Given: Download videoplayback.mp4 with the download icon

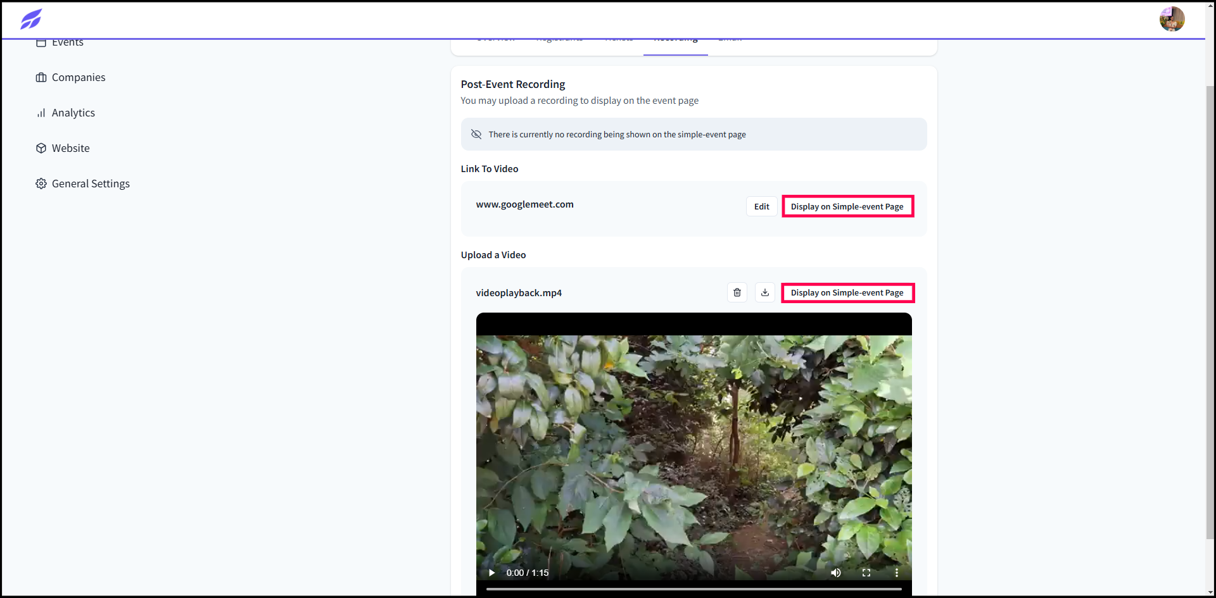Looking at the screenshot, I should (765, 292).
